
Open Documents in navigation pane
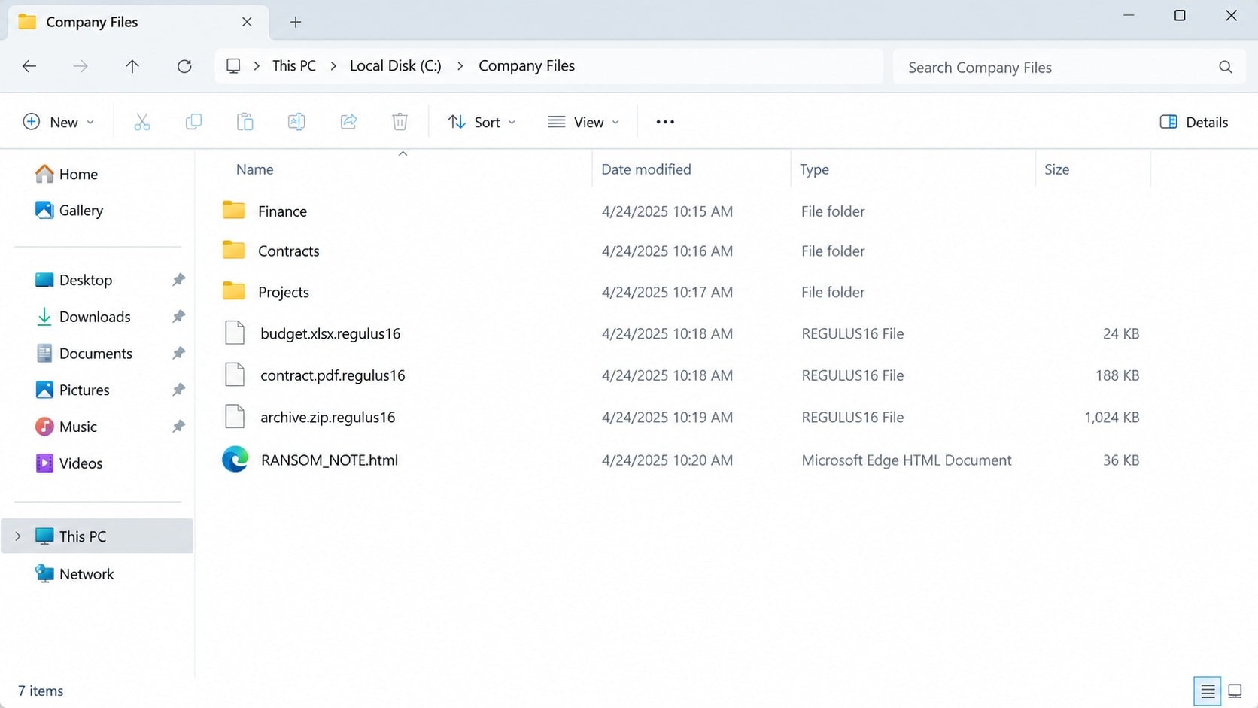pos(84,353)
